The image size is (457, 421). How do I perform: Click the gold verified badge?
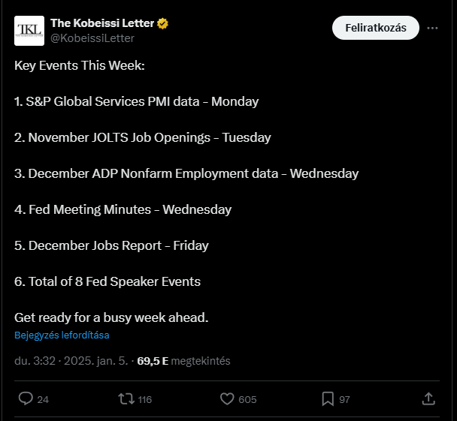162,23
